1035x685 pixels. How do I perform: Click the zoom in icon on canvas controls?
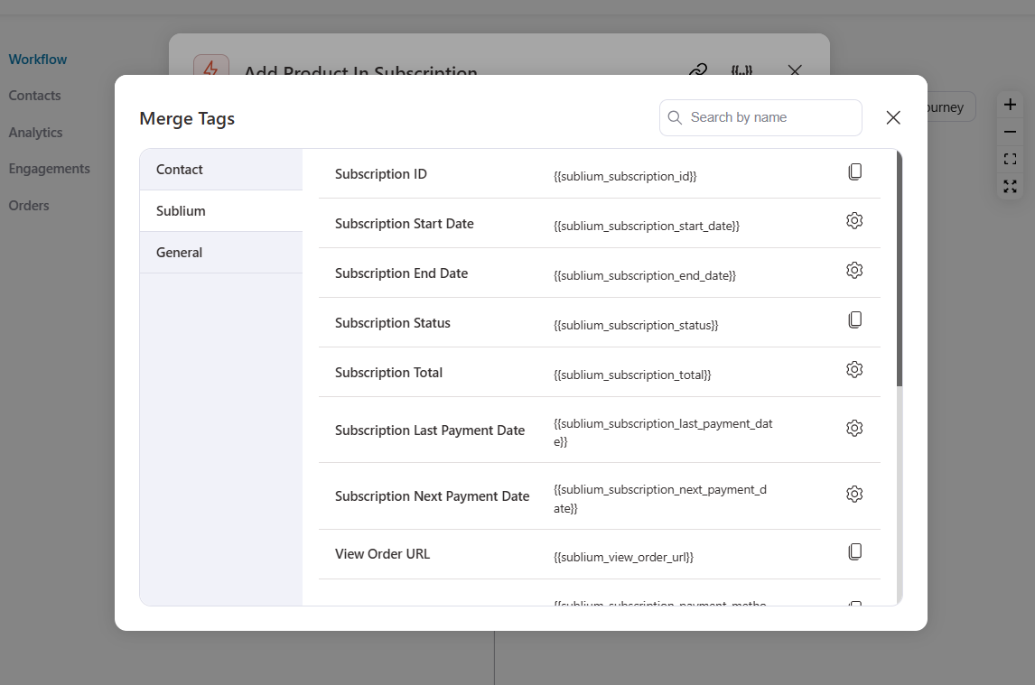pos(1010,104)
